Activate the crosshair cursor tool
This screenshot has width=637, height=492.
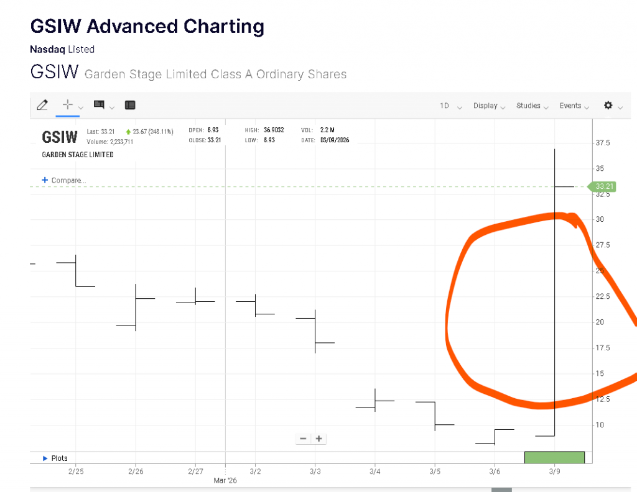point(68,105)
